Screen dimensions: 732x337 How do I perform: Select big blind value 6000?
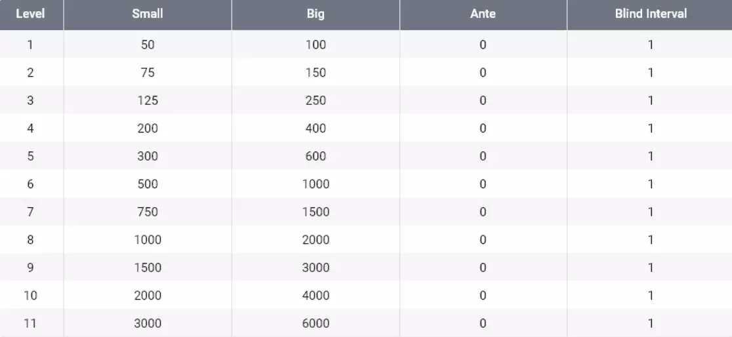click(x=315, y=323)
